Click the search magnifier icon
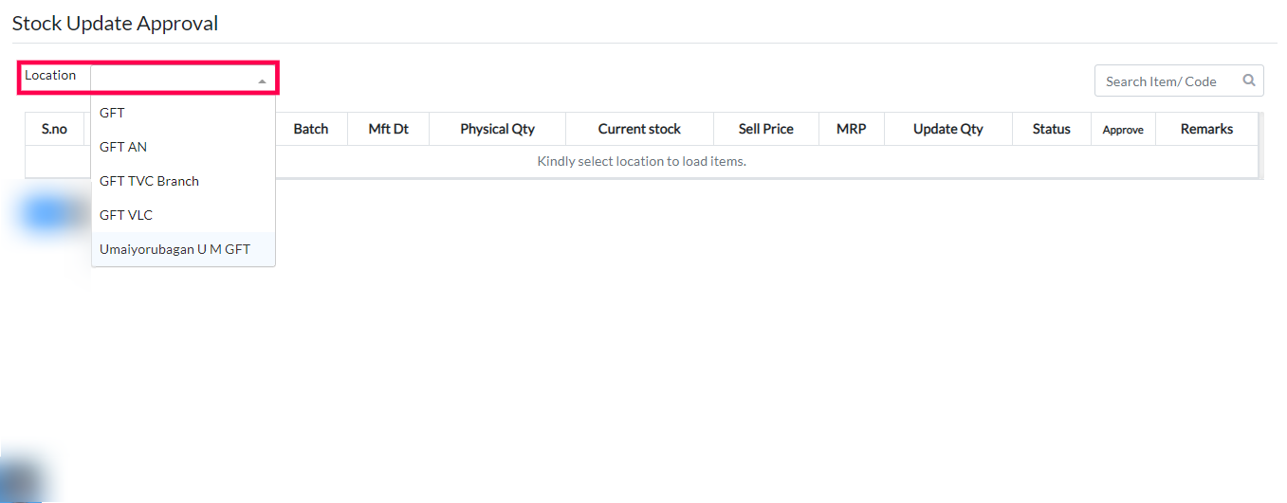The image size is (1287, 503). 1250,81
